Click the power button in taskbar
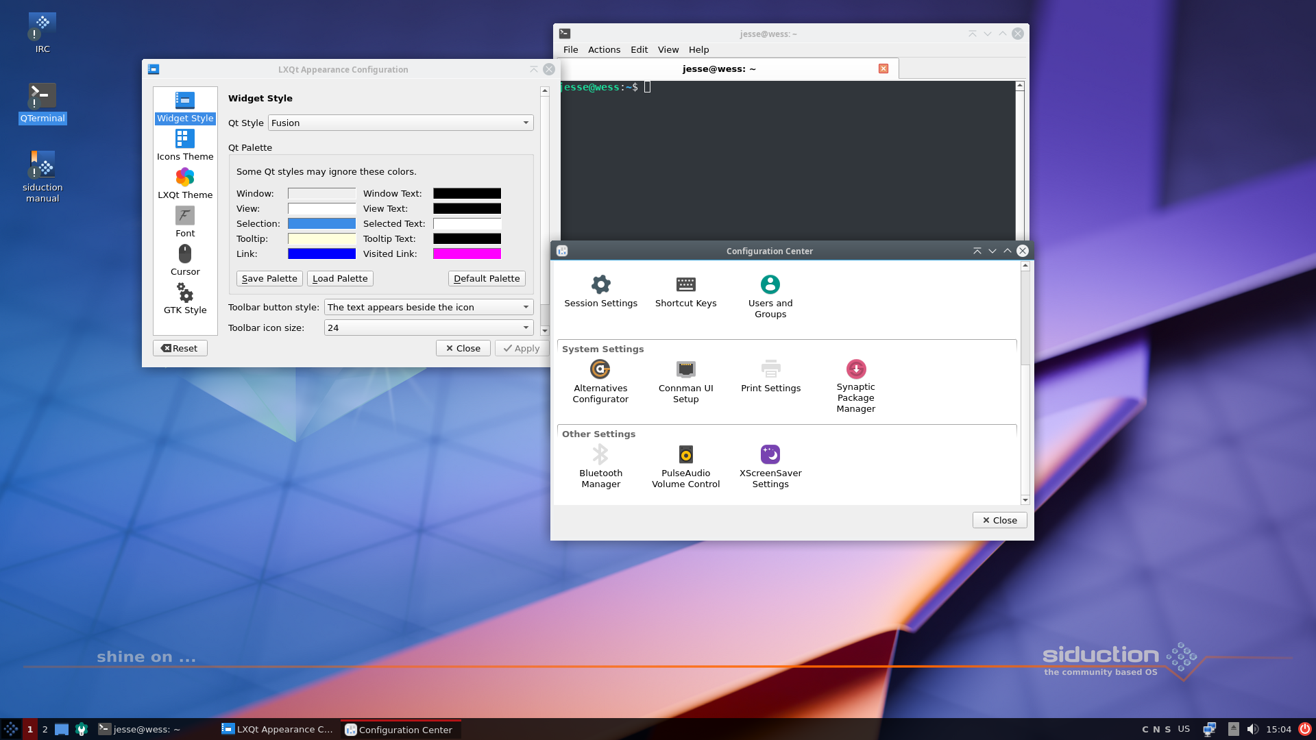 tap(1304, 729)
